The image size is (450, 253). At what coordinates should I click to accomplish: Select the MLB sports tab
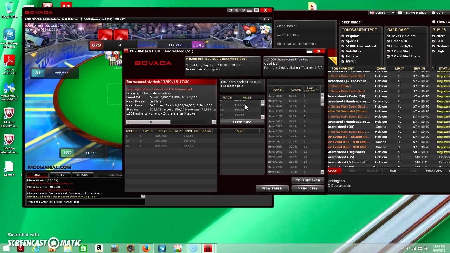point(393,171)
